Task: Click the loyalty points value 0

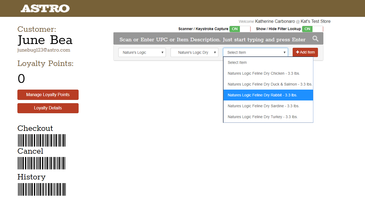Action: pyautogui.click(x=21, y=79)
